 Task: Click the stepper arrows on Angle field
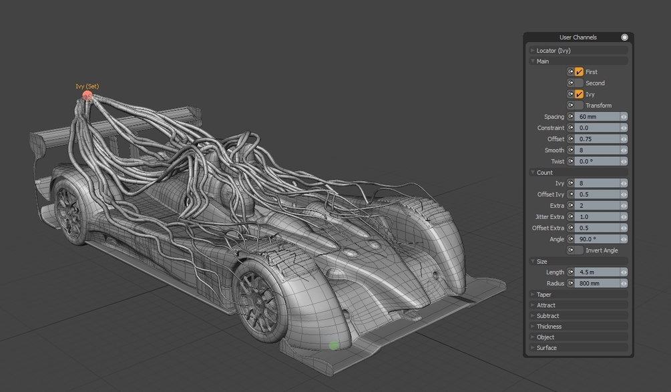pos(624,239)
